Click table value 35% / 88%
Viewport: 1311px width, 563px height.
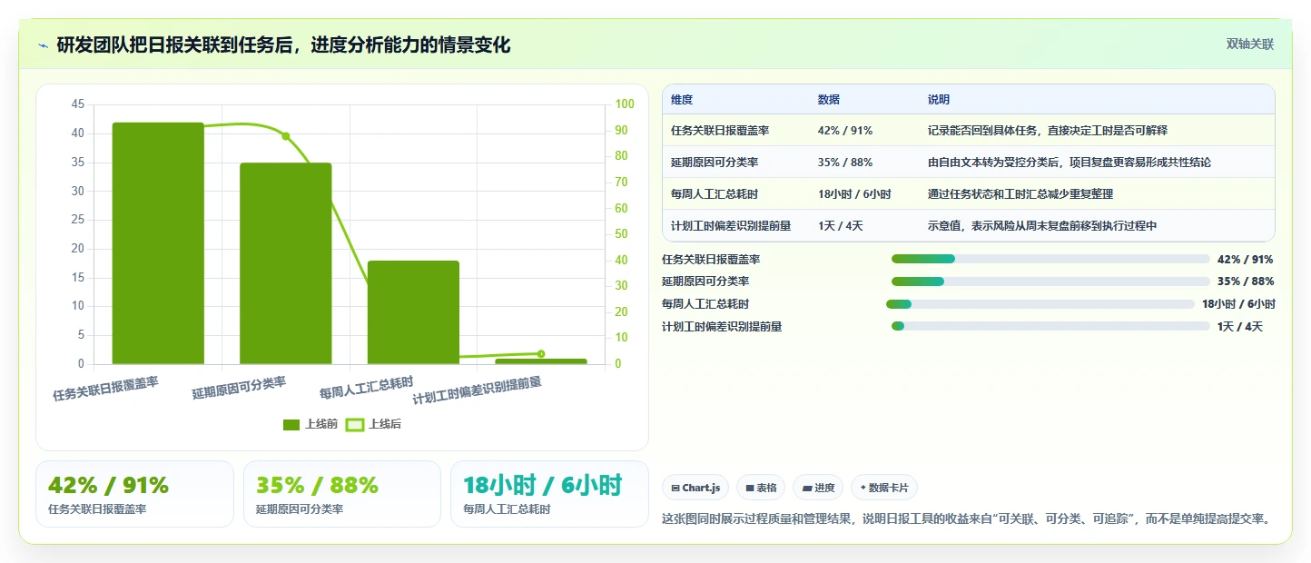click(845, 163)
